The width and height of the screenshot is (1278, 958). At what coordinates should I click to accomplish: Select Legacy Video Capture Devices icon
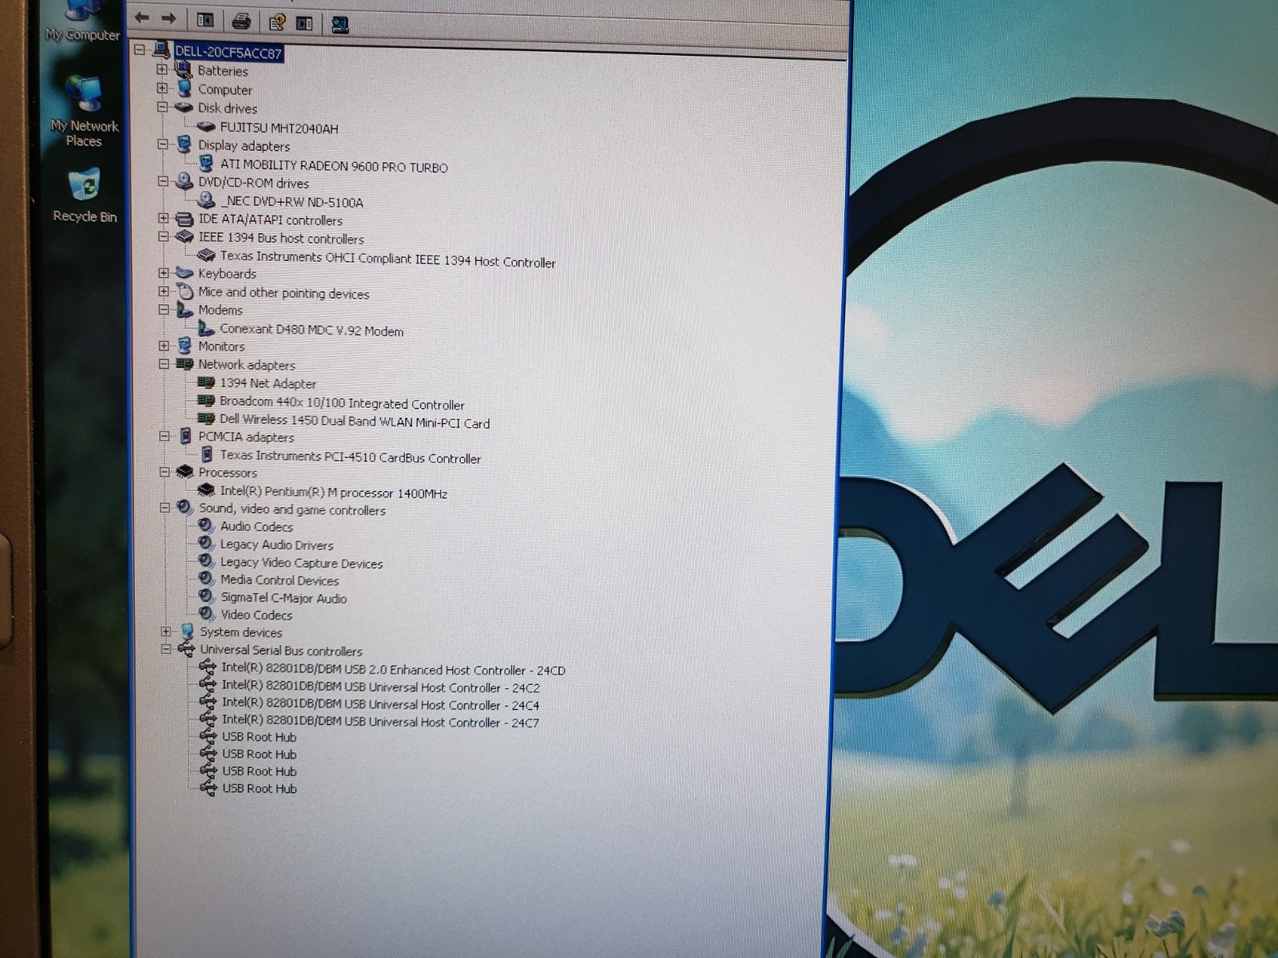point(207,561)
